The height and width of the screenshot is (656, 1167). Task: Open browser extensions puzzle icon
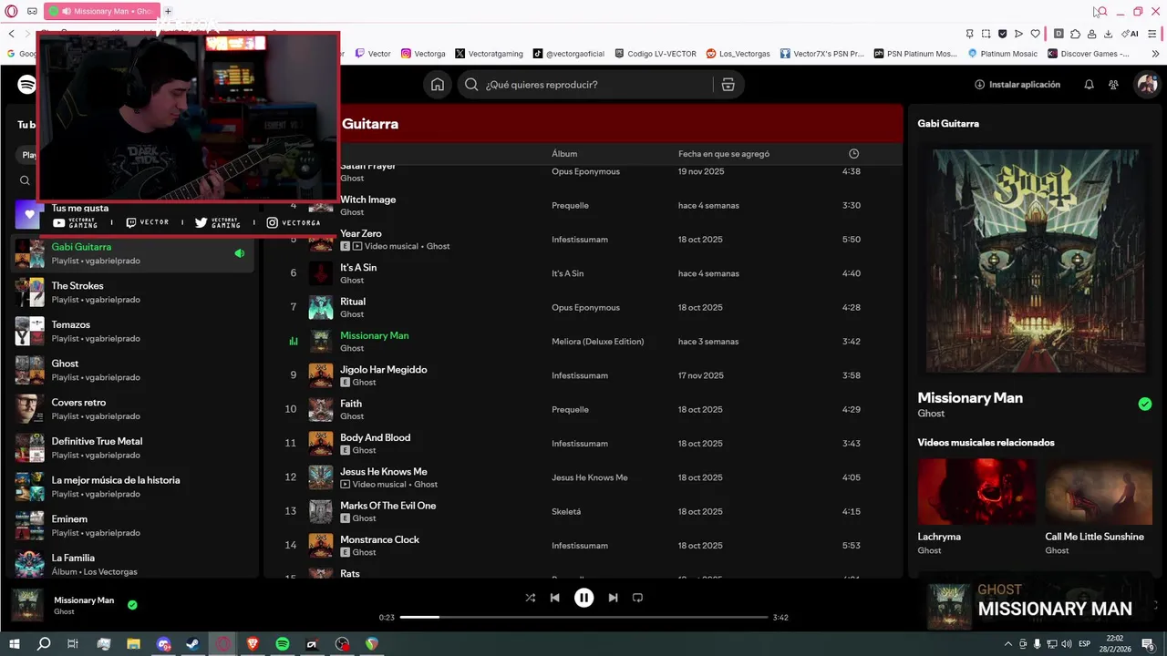(x=1075, y=34)
